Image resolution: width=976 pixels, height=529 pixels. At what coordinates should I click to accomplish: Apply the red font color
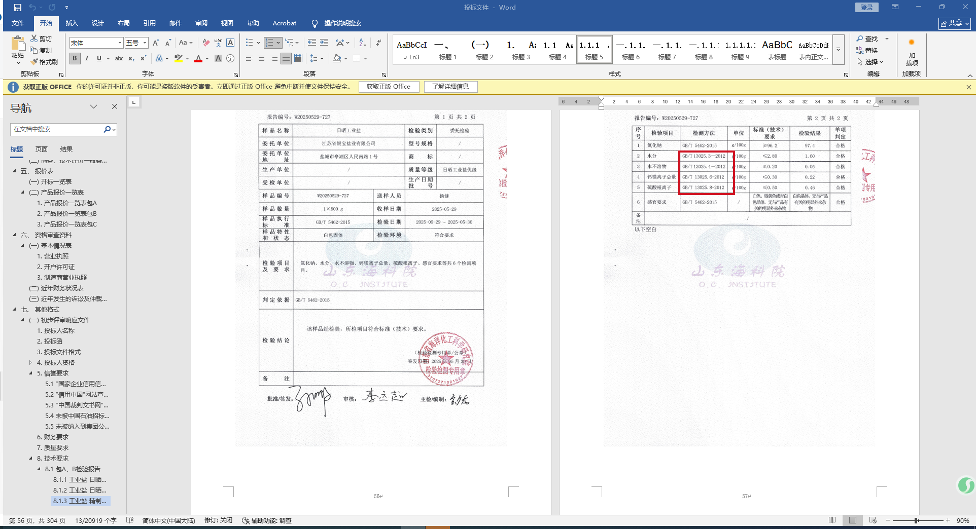tap(198, 59)
